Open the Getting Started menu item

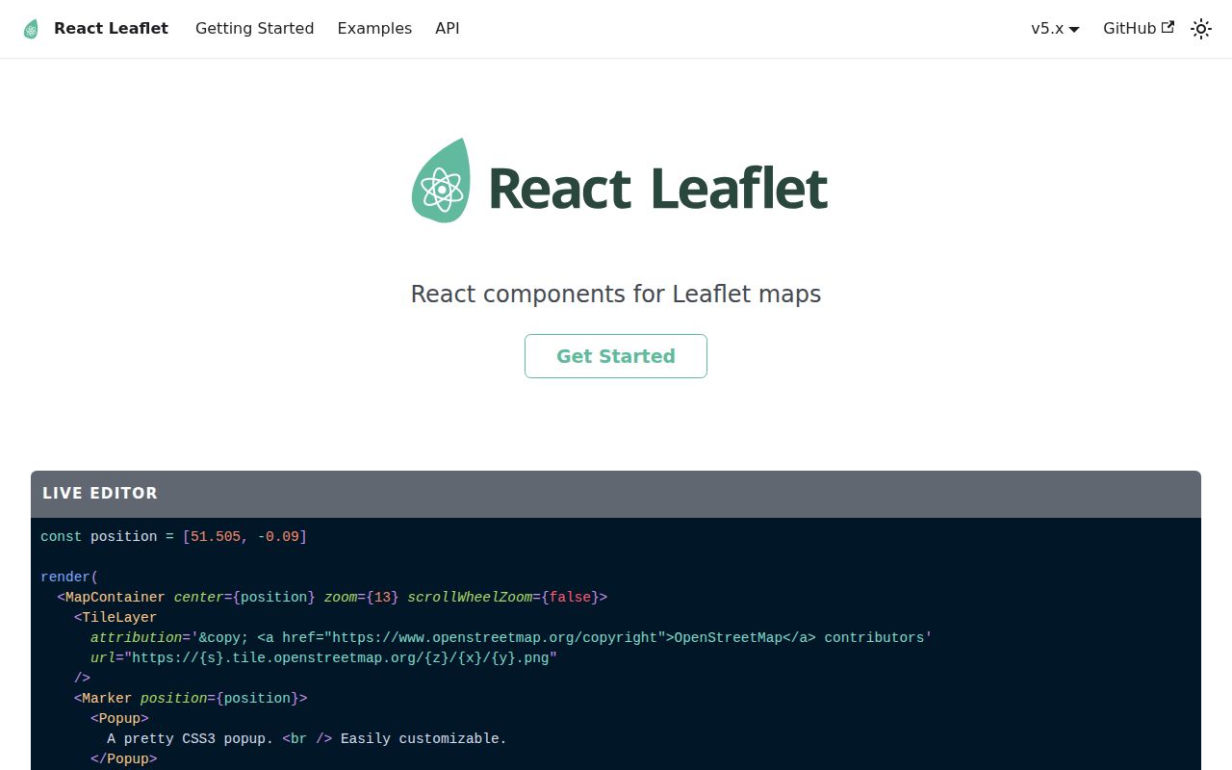click(x=254, y=29)
